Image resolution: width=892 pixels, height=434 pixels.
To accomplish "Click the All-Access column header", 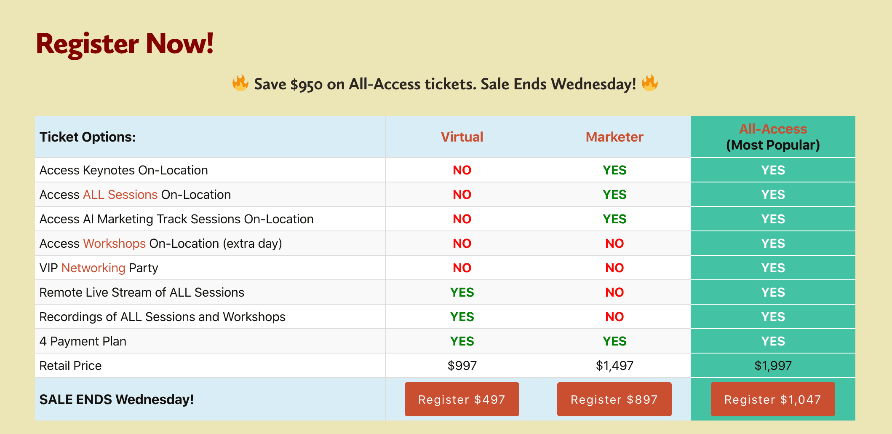I will click(x=773, y=129).
